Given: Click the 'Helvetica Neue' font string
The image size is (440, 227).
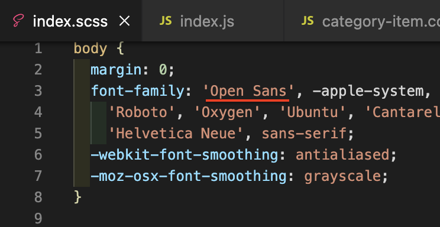Looking at the screenshot, I should pyautogui.click(x=176, y=134).
